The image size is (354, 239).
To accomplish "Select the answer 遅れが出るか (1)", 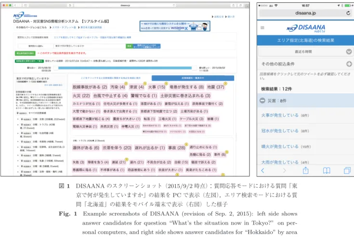I will click(x=150, y=148).
